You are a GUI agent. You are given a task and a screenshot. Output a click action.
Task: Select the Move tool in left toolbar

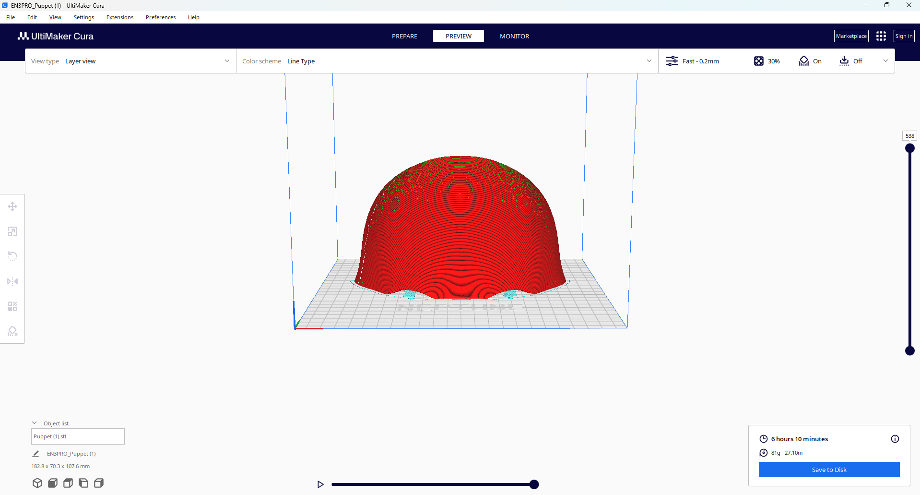[x=12, y=206]
